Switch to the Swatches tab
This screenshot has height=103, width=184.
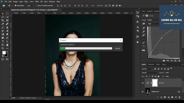[x=150, y=11]
